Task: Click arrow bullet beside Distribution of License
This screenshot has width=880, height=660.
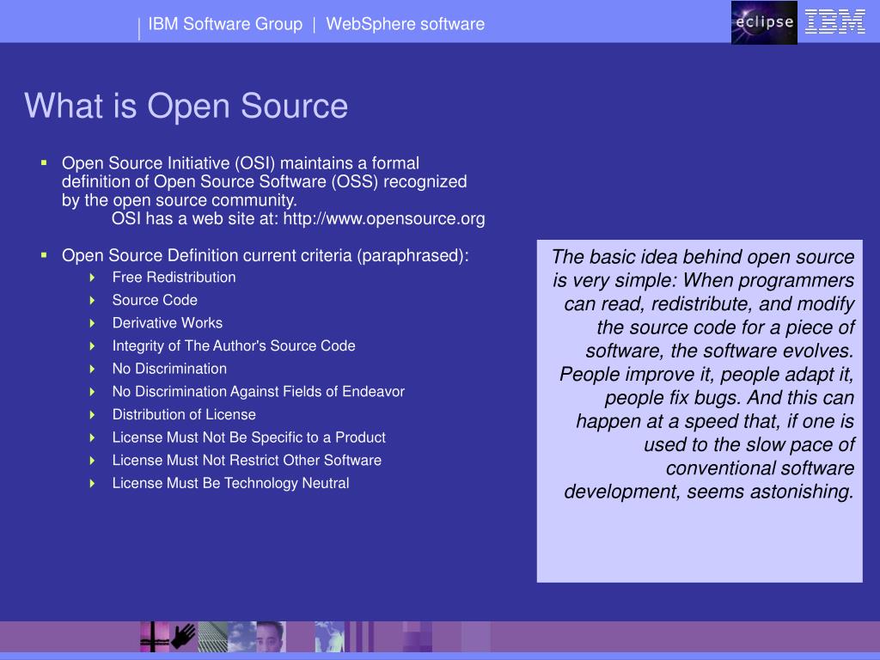Action: click(x=93, y=415)
